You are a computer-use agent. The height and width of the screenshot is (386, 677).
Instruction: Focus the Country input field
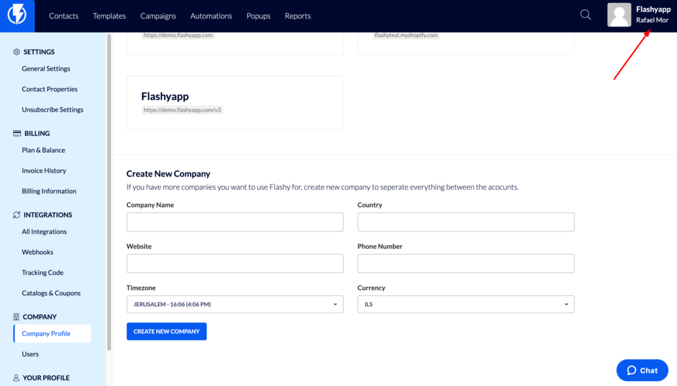[x=466, y=222]
